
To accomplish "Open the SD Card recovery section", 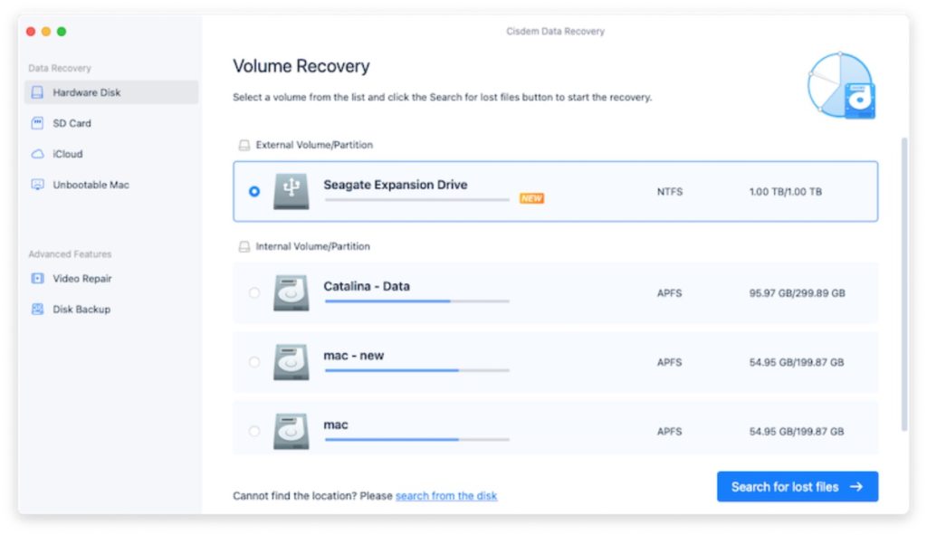I will click(x=72, y=123).
